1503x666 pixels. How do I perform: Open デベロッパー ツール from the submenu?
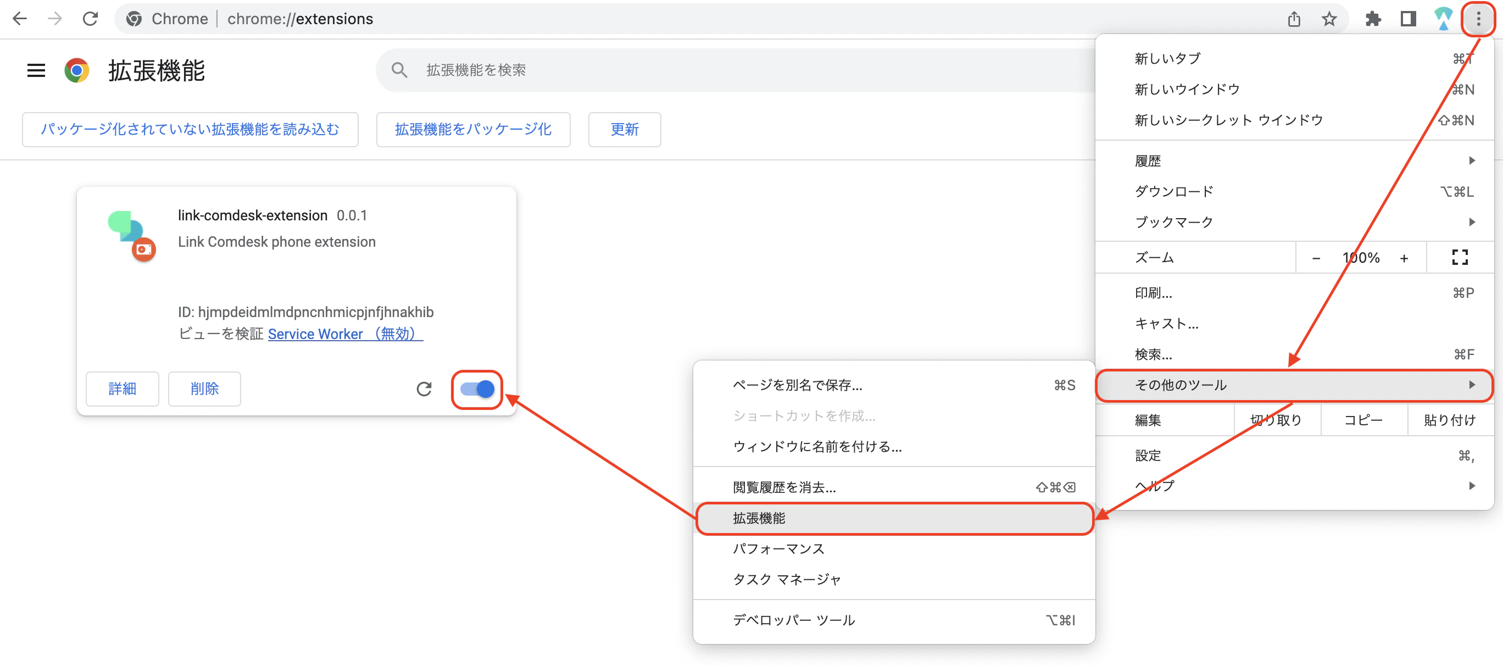coord(894,620)
